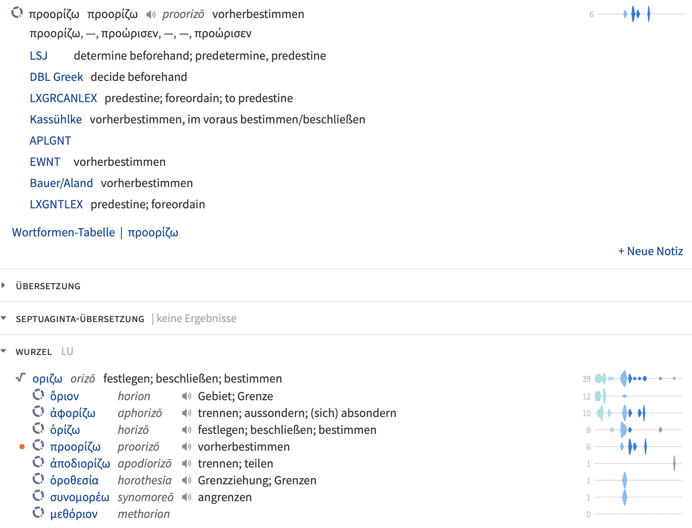The width and height of the screenshot is (692, 528).
Task: Expand the ÜBERSETZUNG section
Action: [x=4, y=286]
